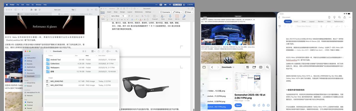Click Finder tags icon in toolbar
This screenshot has height=111, width=356.
[x=103, y=51]
